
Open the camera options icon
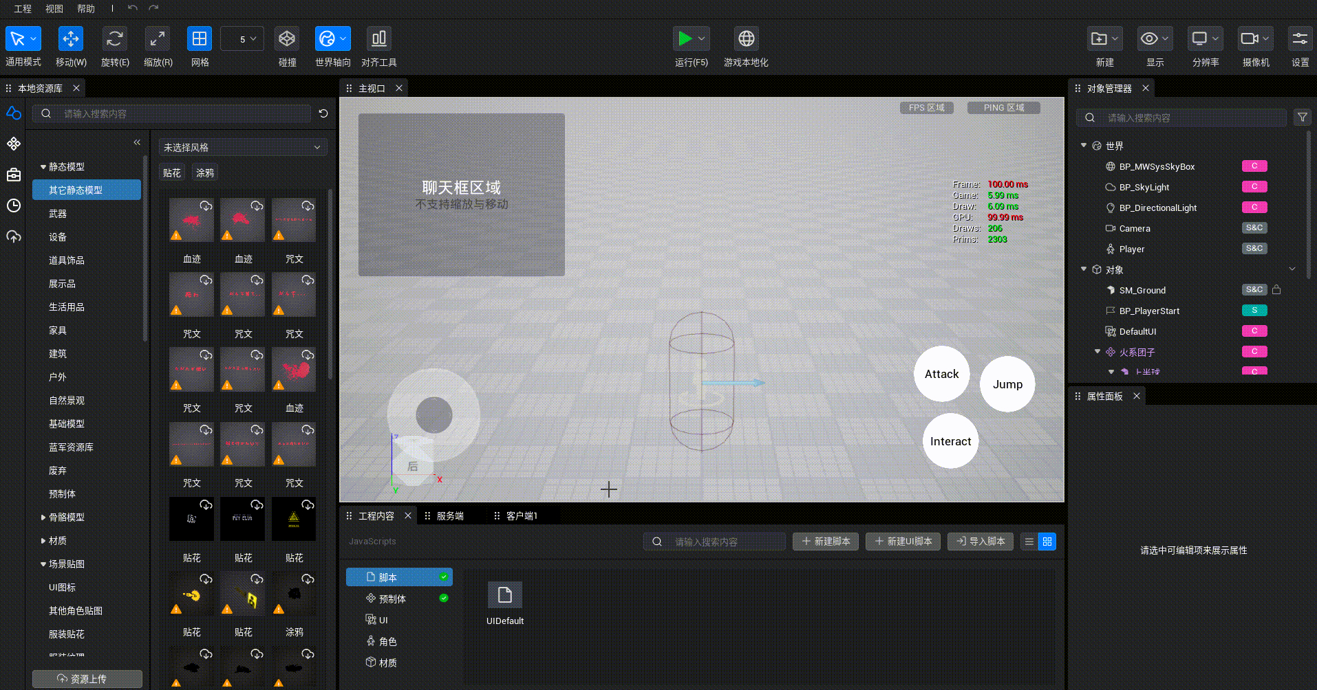coord(1250,39)
